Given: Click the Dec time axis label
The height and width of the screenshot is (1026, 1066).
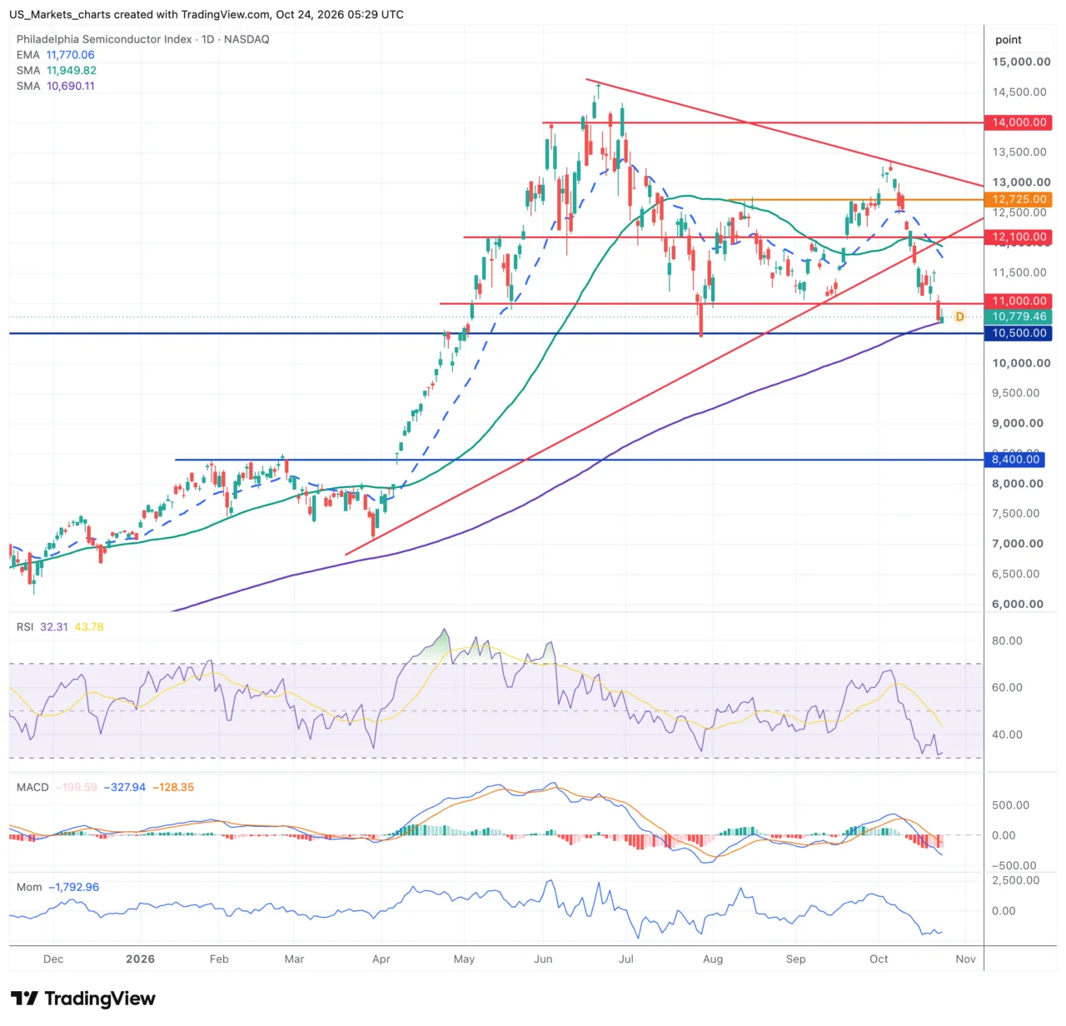Looking at the screenshot, I should (x=53, y=959).
